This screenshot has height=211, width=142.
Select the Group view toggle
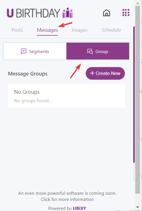click(98, 51)
